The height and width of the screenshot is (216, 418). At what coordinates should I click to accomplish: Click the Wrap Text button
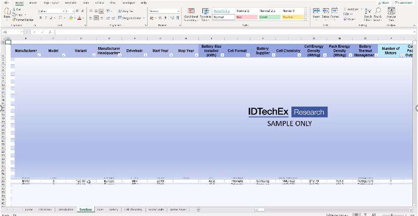click(126, 11)
